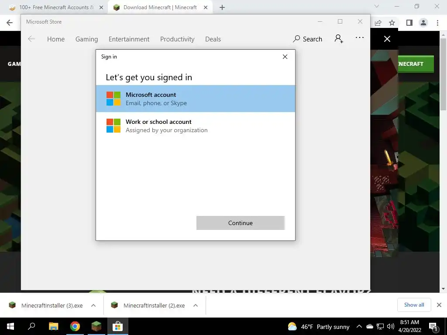The width and height of the screenshot is (447, 335).
Task: Open Minecraft launcher from the taskbar
Action: [x=96, y=326]
